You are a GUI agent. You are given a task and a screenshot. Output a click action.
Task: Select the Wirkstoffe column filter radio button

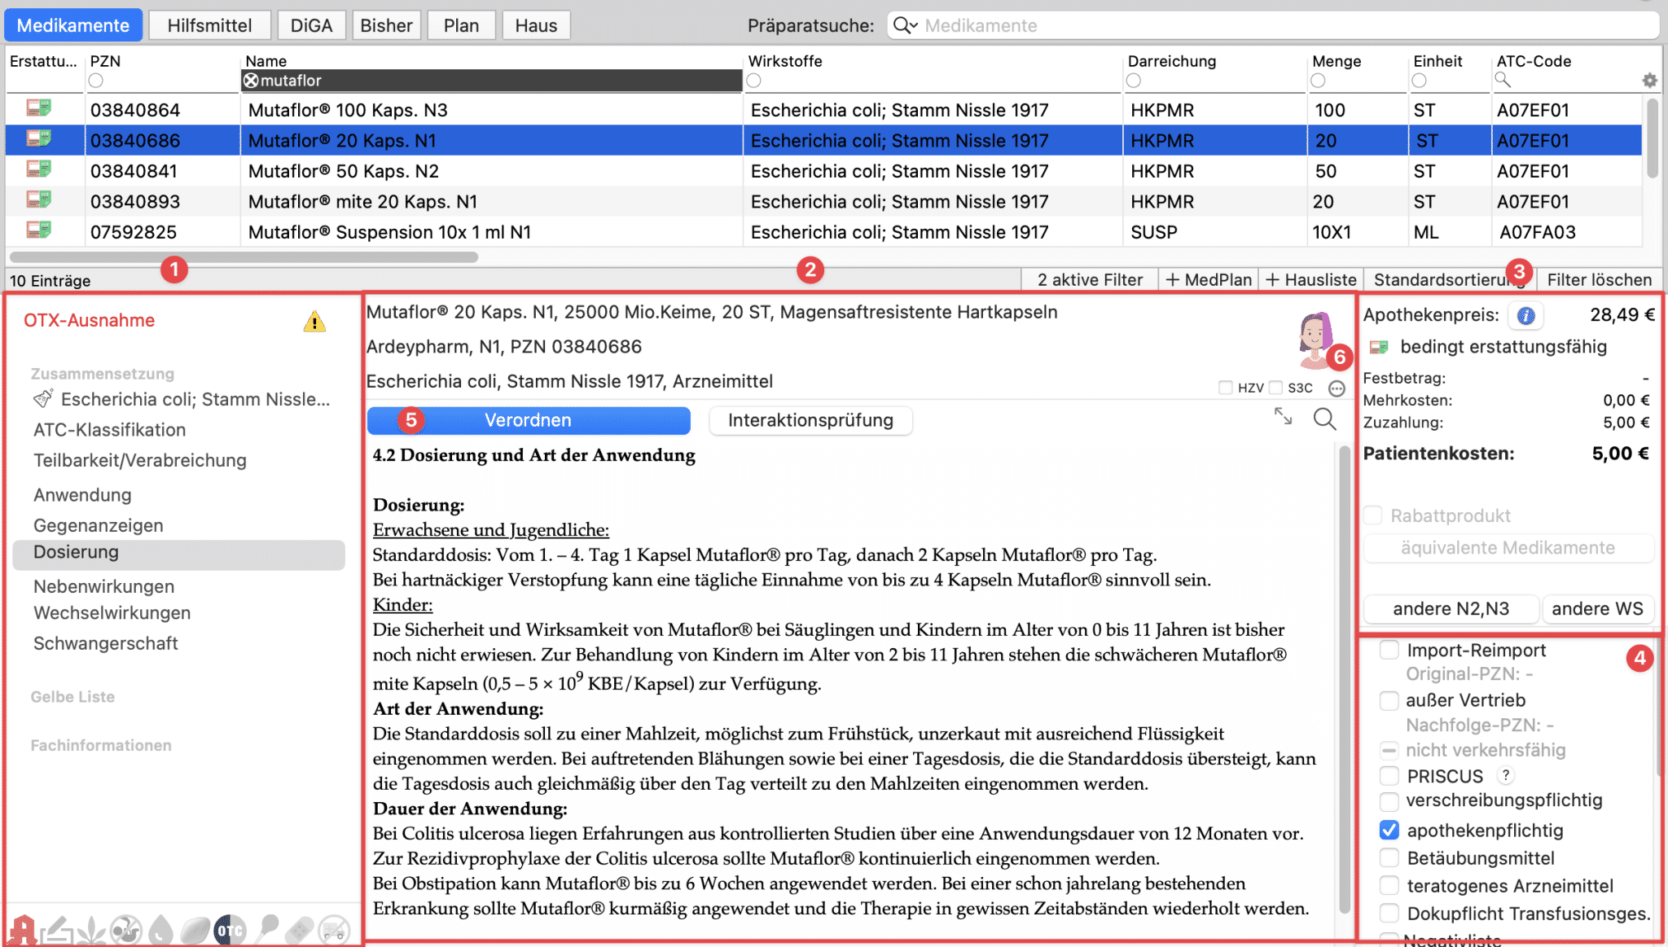tap(754, 80)
